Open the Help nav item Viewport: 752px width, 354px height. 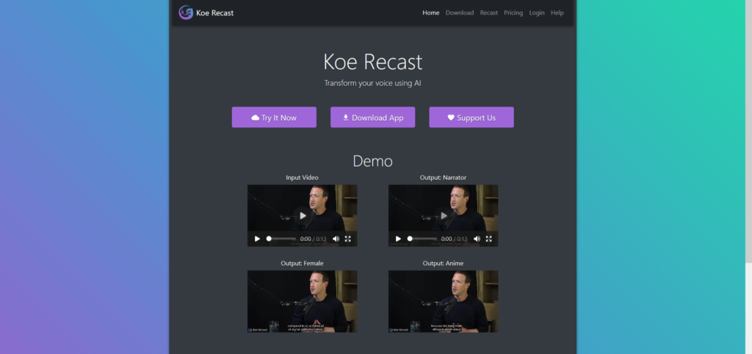(557, 13)
